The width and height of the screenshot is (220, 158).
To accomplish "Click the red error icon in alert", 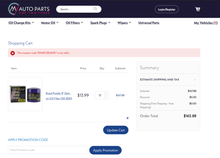I will (x=13, y=53).
